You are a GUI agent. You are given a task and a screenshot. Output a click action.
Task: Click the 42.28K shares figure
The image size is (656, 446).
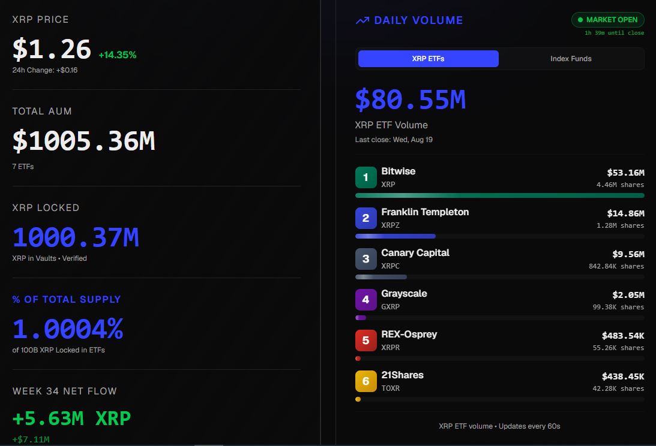tap(618, 388)
